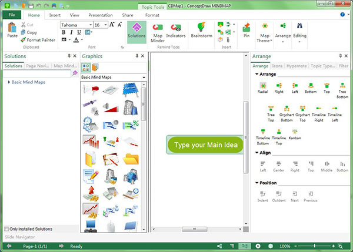Click the Indent position button
Viewport: 353px width, 252px height.
click(263, 196)
